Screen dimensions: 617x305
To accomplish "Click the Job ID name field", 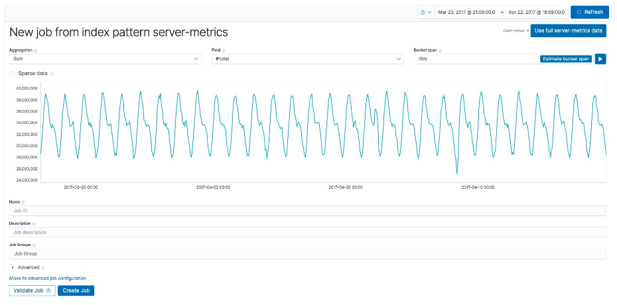I will [307, 211].
